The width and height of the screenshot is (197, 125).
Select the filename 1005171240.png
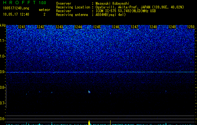[16, 8]
